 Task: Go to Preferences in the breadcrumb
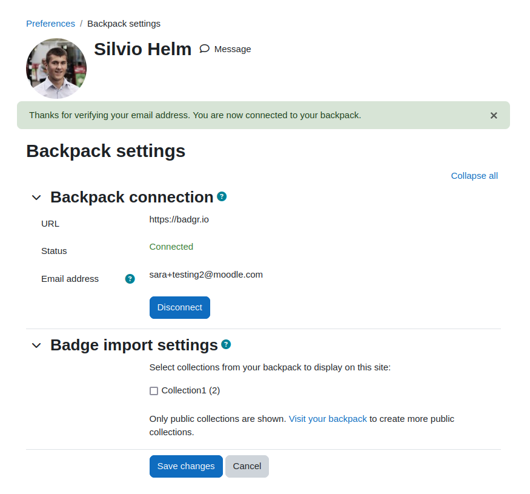(51, 24)
